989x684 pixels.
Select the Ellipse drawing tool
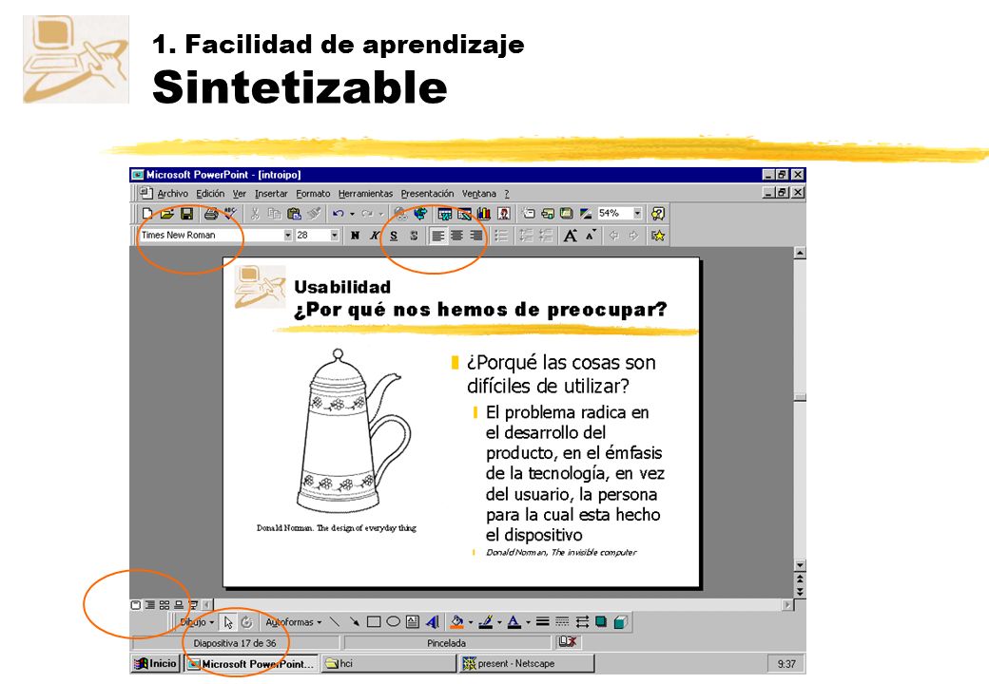click(393, 622)
